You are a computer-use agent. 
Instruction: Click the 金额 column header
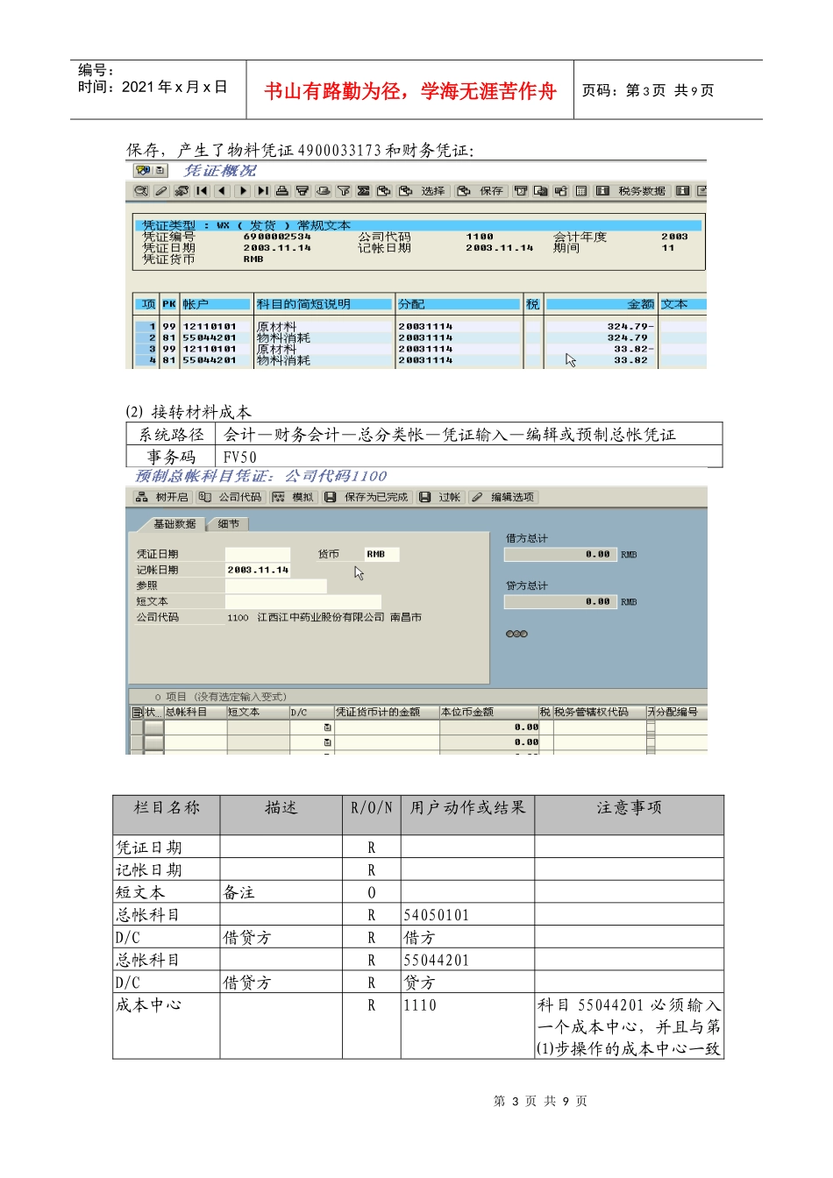(601, 304)
